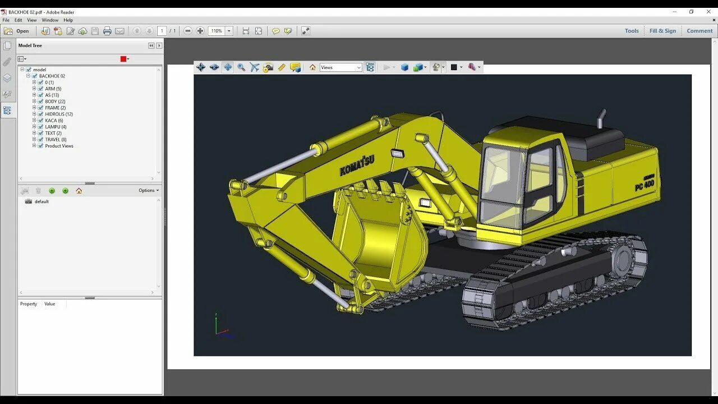Add a 3D comment
This screenshot has height=404, width=718.
pyautogui.click(x=295, y=67)
